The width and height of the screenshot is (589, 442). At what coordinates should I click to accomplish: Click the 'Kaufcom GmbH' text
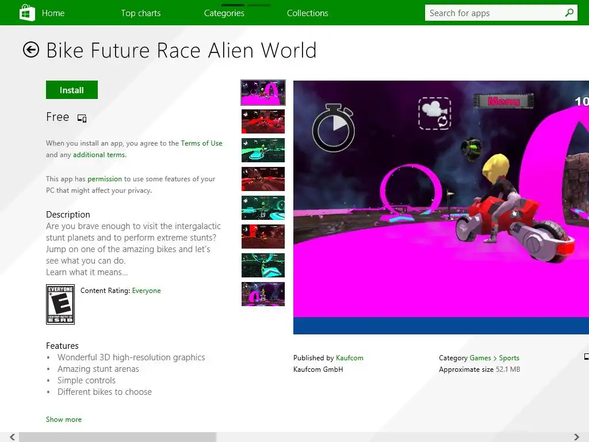318,369
